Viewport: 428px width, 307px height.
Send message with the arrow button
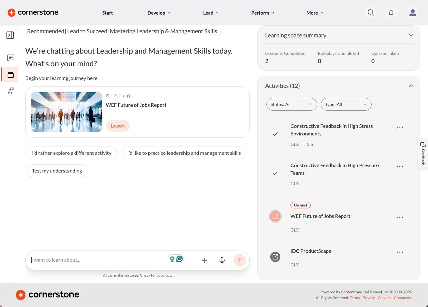[x=240, y=260]
